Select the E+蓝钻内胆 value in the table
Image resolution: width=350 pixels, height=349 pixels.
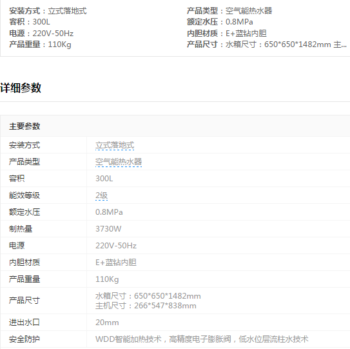pos(116,263)
